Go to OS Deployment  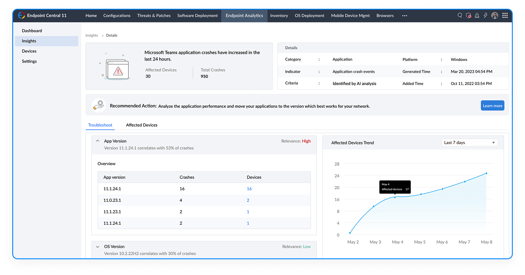point(310,16)
